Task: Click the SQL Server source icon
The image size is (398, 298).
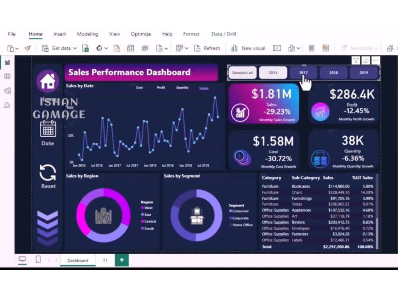Action: (117, 48)
